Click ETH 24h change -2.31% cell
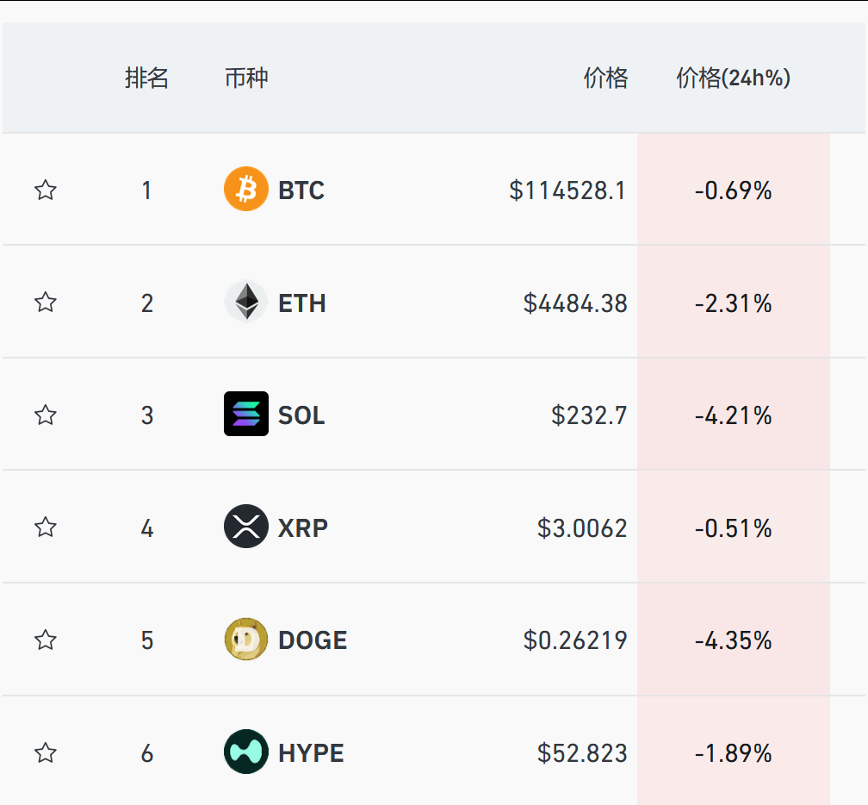The width and height of the screenshot is (868, 805). tap(734, 303)
